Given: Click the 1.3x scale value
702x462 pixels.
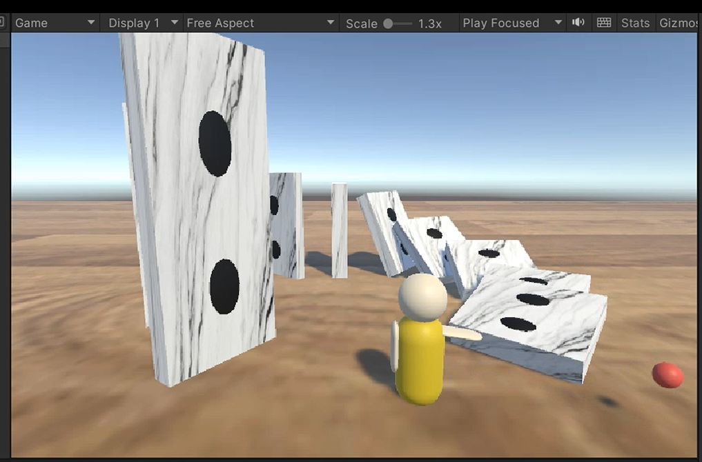Looking at the screenshot, I should (x=429, y=23).
